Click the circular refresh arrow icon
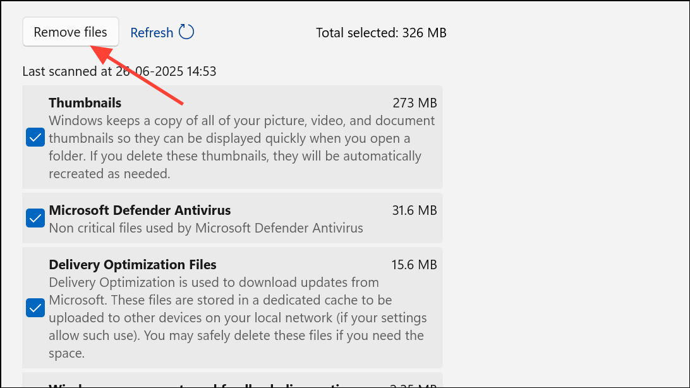 pos(186,32)
